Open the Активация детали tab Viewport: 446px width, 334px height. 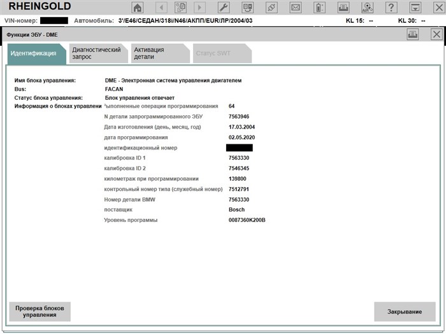coord(160,53)
